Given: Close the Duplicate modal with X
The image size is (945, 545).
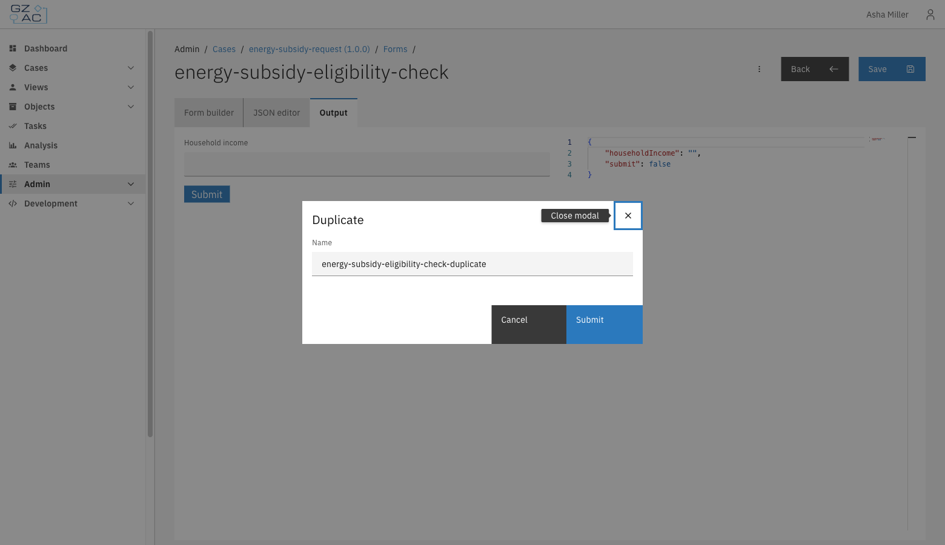Looking at the screenshot, I should coord(628,216).
